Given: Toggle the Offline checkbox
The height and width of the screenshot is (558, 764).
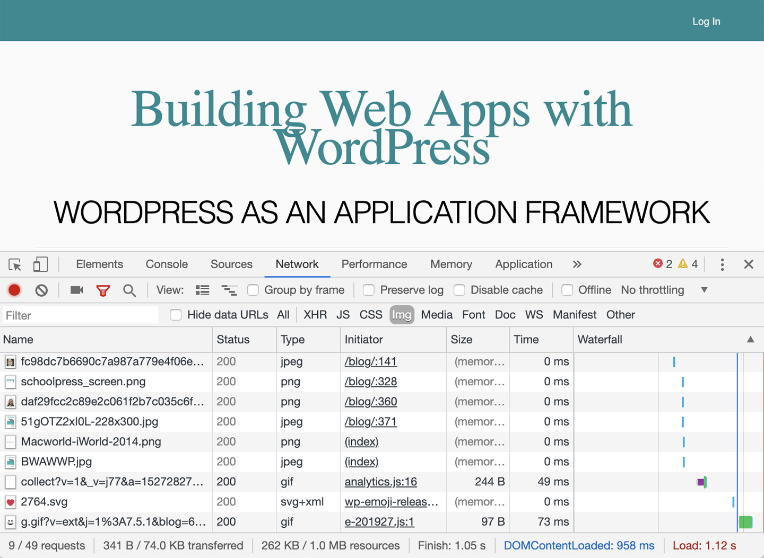Looking at the screenshot, I should click(x=567, y=290).
